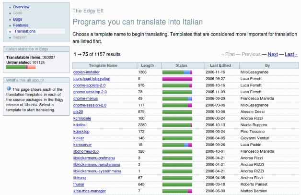Open the Features sidebar entry

click(21, 25)
